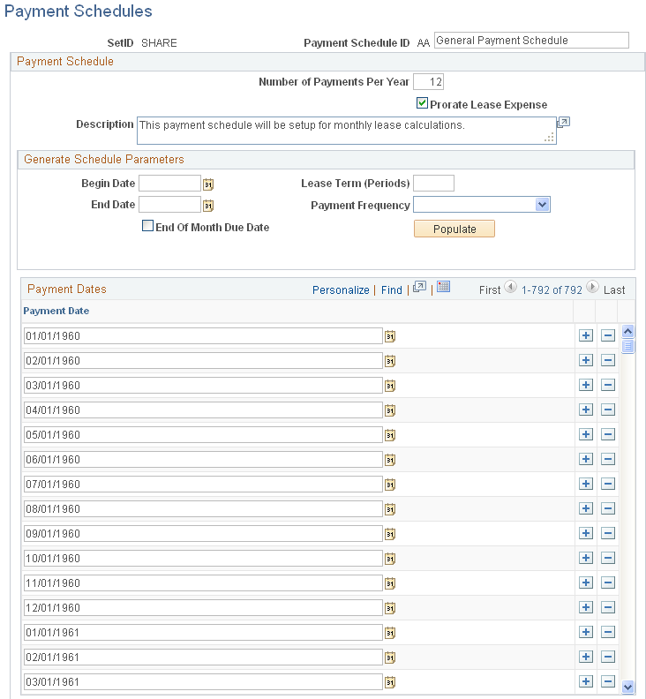Open the Personalize link

[x=341, y=290]
